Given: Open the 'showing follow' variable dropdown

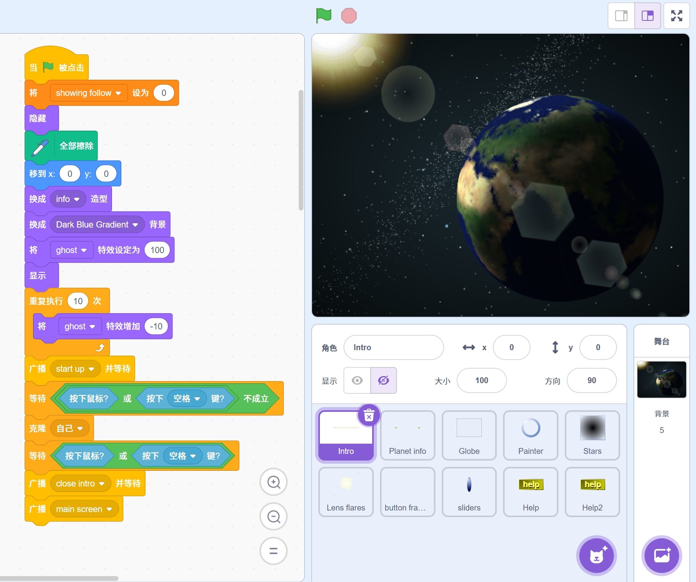Looking at the screenshot, I should coord(118,93).
